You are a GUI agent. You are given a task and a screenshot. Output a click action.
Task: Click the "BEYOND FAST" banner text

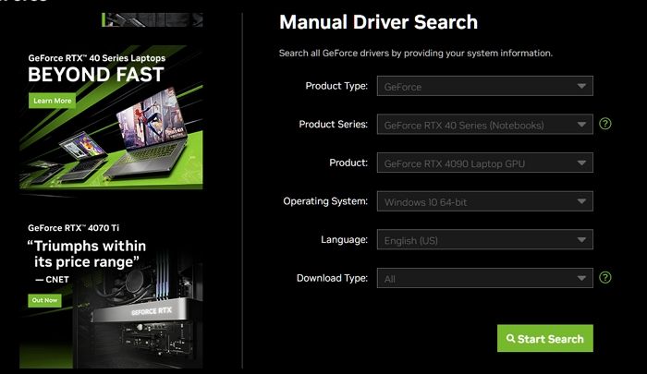pos(96,75)
